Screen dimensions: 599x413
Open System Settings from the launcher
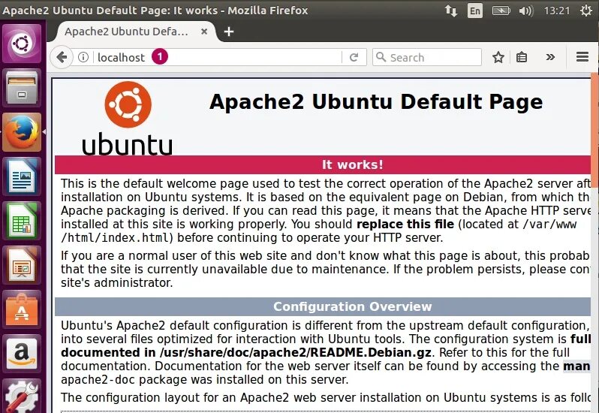point(22,396)
